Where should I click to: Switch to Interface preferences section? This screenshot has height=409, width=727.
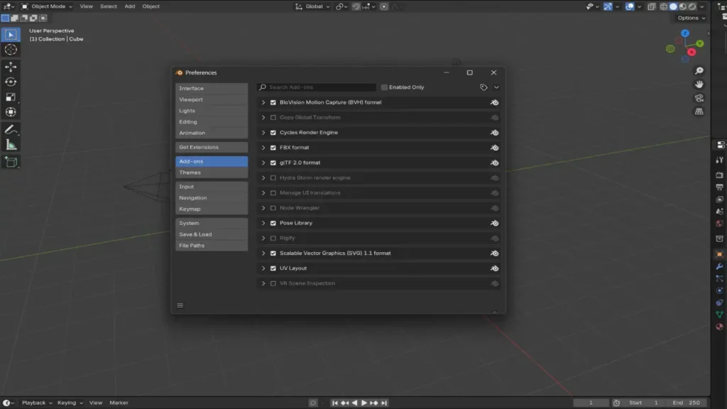click(x=212, y=88)
